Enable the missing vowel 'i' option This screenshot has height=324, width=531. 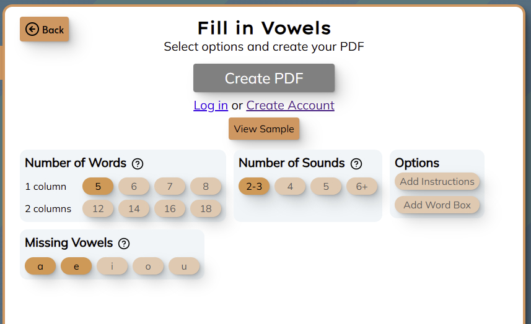pos(112,266)
